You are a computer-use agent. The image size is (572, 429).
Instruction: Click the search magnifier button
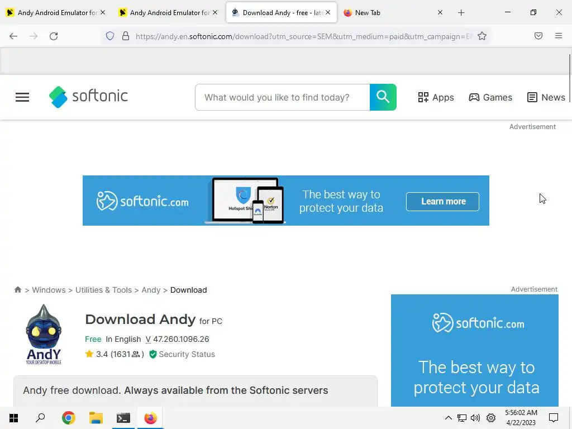(x=383, y=97)
